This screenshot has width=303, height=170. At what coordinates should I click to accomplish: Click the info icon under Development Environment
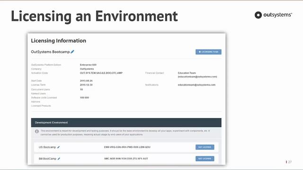pos(37,131)
